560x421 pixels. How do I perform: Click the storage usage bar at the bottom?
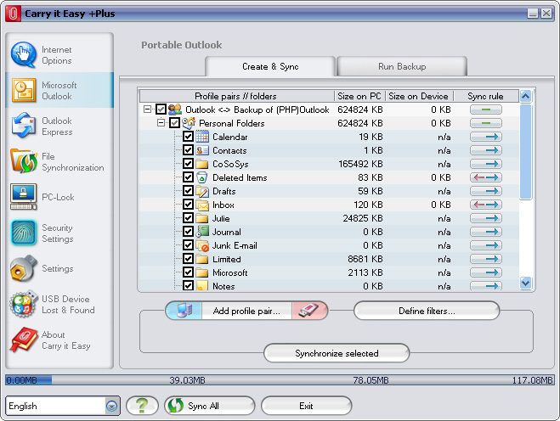point(280,380)
